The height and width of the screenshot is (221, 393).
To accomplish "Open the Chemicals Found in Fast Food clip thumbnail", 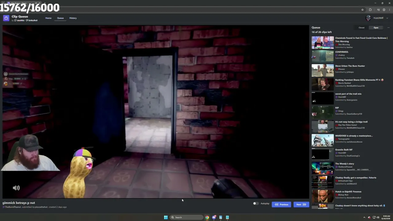I will point(323,43).
